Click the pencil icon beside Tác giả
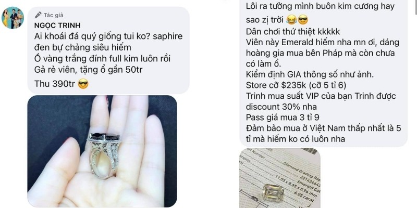 tap(38, 15)
